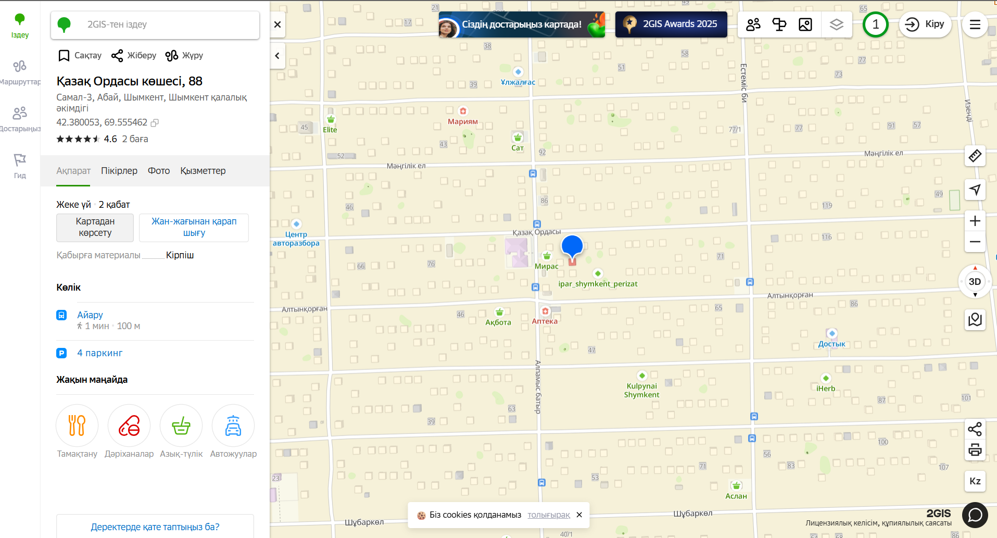Switch to the Фото tab
Screen dimensions: 997x538
[159, 171]
